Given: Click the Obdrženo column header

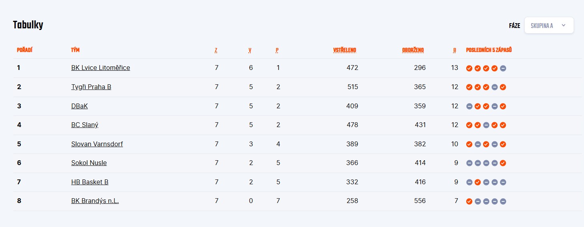Looking at the screenshot, I should 413,50.
